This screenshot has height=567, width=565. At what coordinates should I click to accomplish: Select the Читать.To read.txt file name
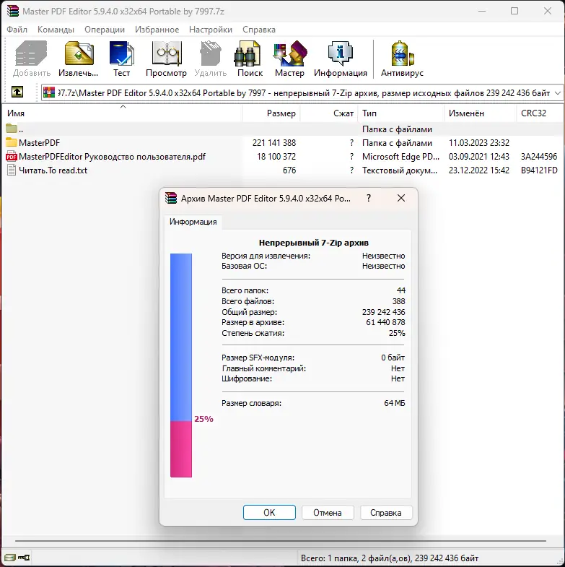coord(53,170)
